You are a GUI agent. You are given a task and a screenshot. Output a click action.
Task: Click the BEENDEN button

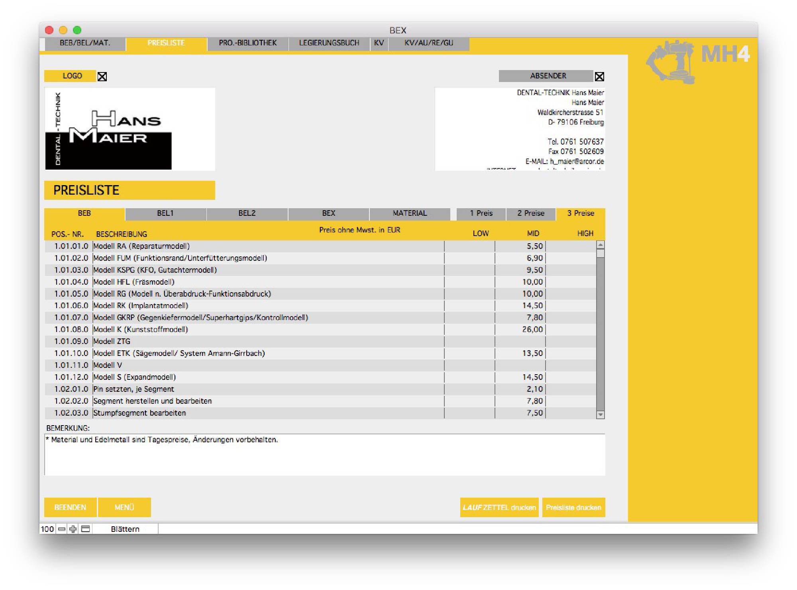click(70, 508)
